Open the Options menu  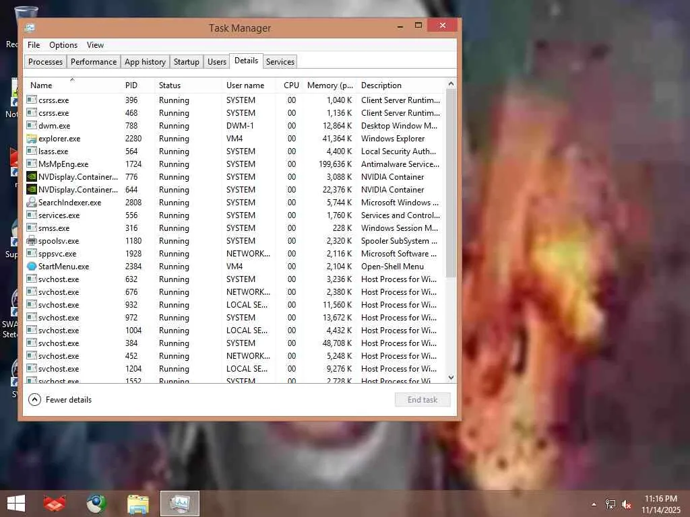63,45
